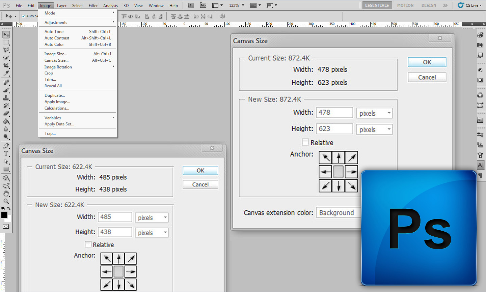Select the Pen tool
Image resolution: width=486 pixels, height=292 pixels.
(x=6, y=146)
